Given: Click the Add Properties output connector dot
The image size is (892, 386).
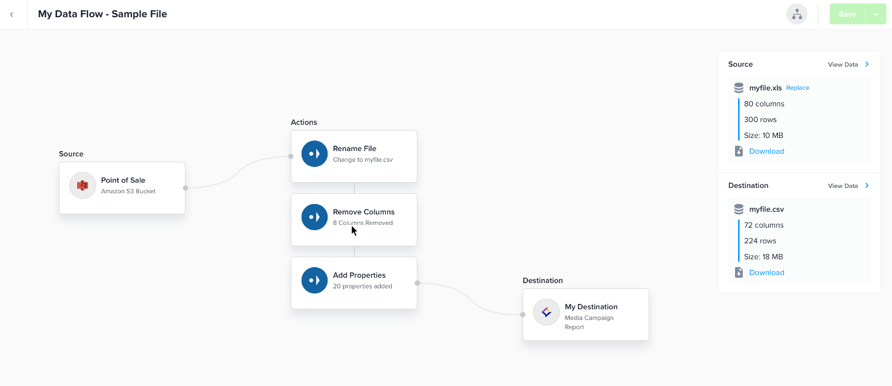Looking at the screenshot, I should 417,283.
